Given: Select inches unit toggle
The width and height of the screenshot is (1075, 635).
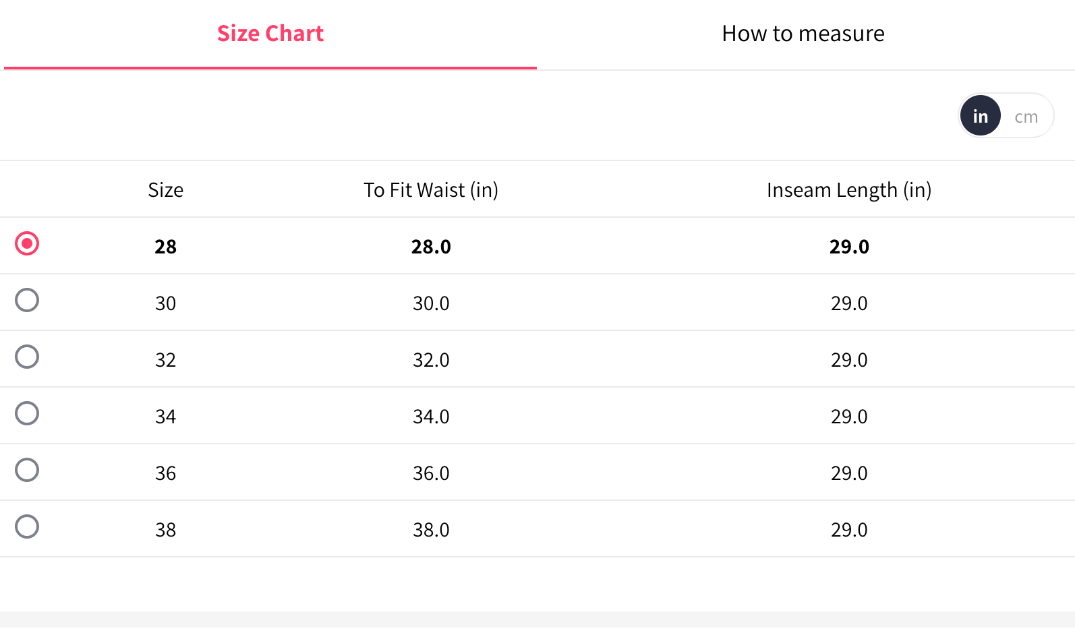Looking at the screenshot, I should (980, 116).
